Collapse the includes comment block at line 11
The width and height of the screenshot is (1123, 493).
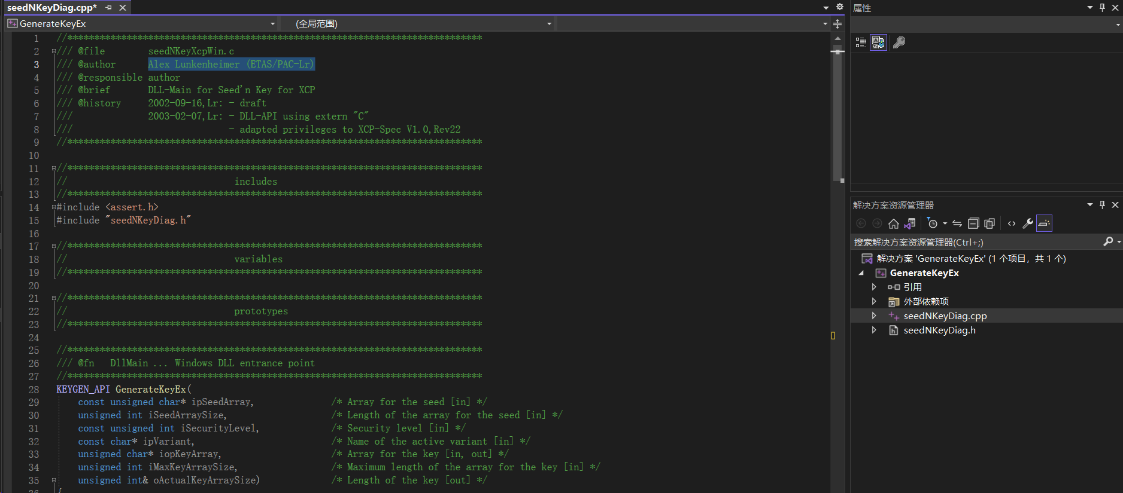click(54, 169)
